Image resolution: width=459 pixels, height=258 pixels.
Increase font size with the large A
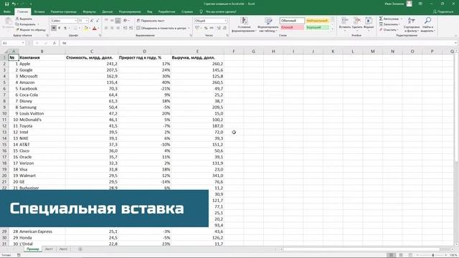92,21
